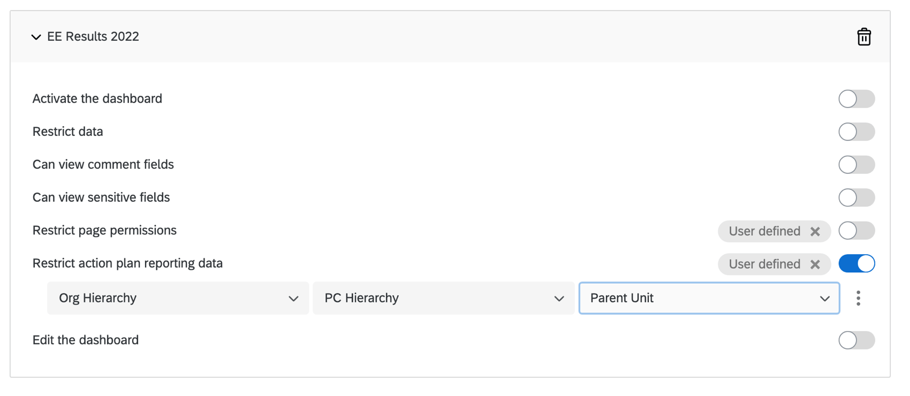
Task: Click the User defined tag beside action plan data
Action: pyautogui.click(x=764, y=264)
